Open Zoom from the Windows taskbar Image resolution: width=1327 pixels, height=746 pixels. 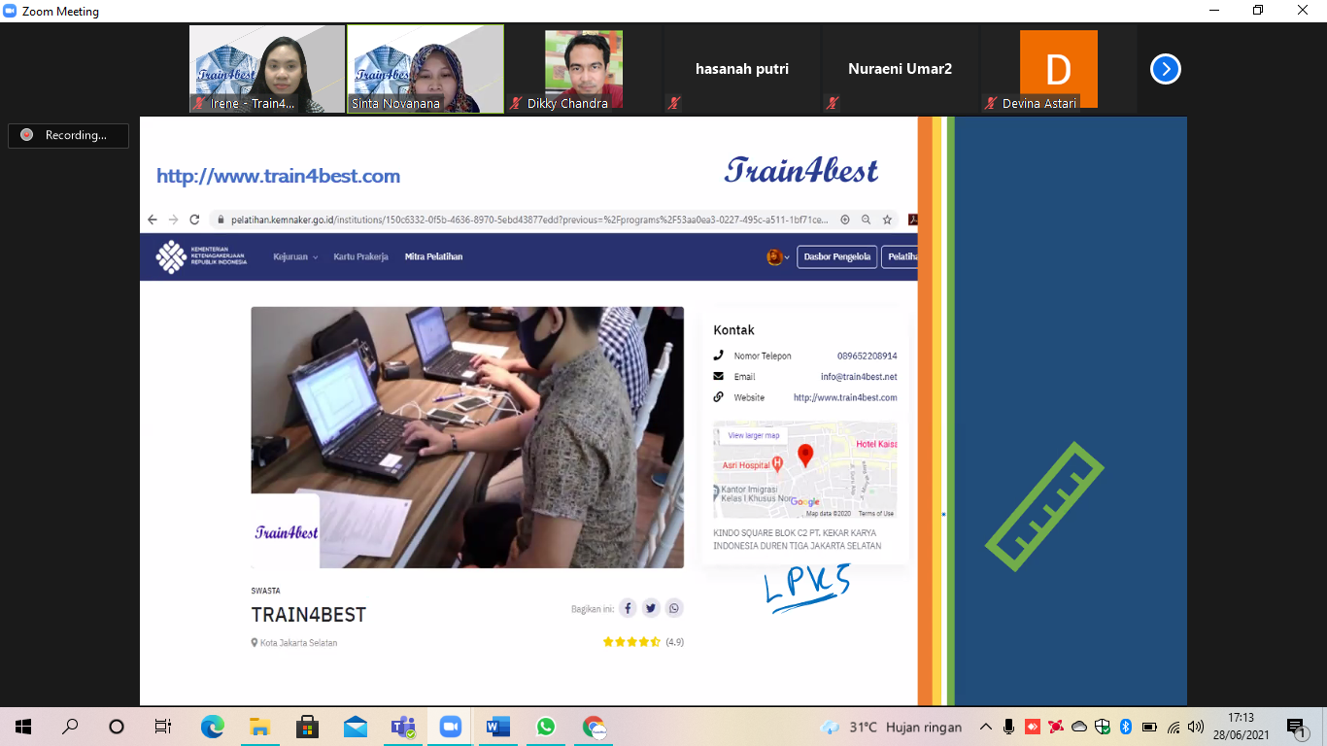tap(450, 727)
